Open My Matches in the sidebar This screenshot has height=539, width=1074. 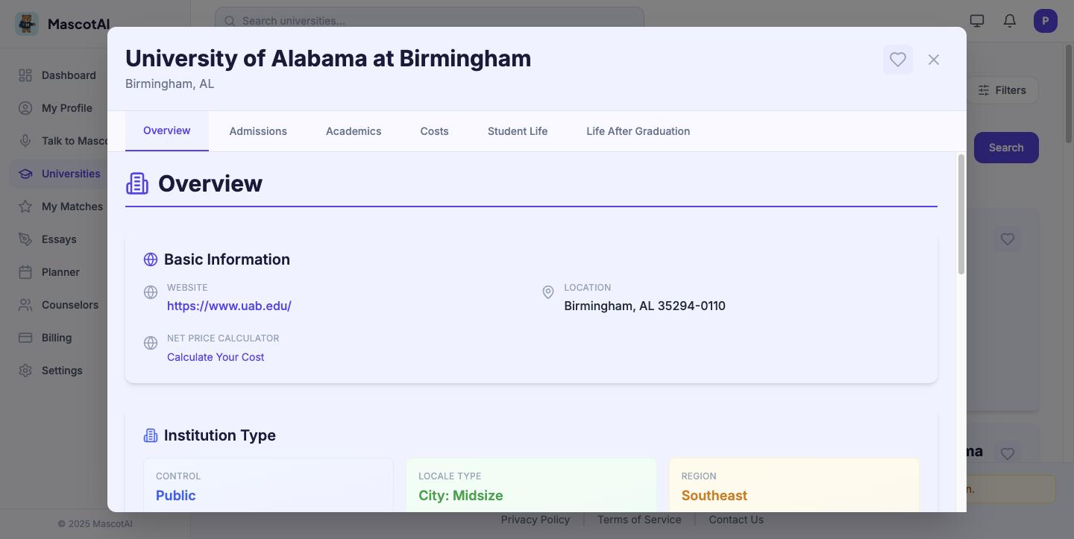72,207
